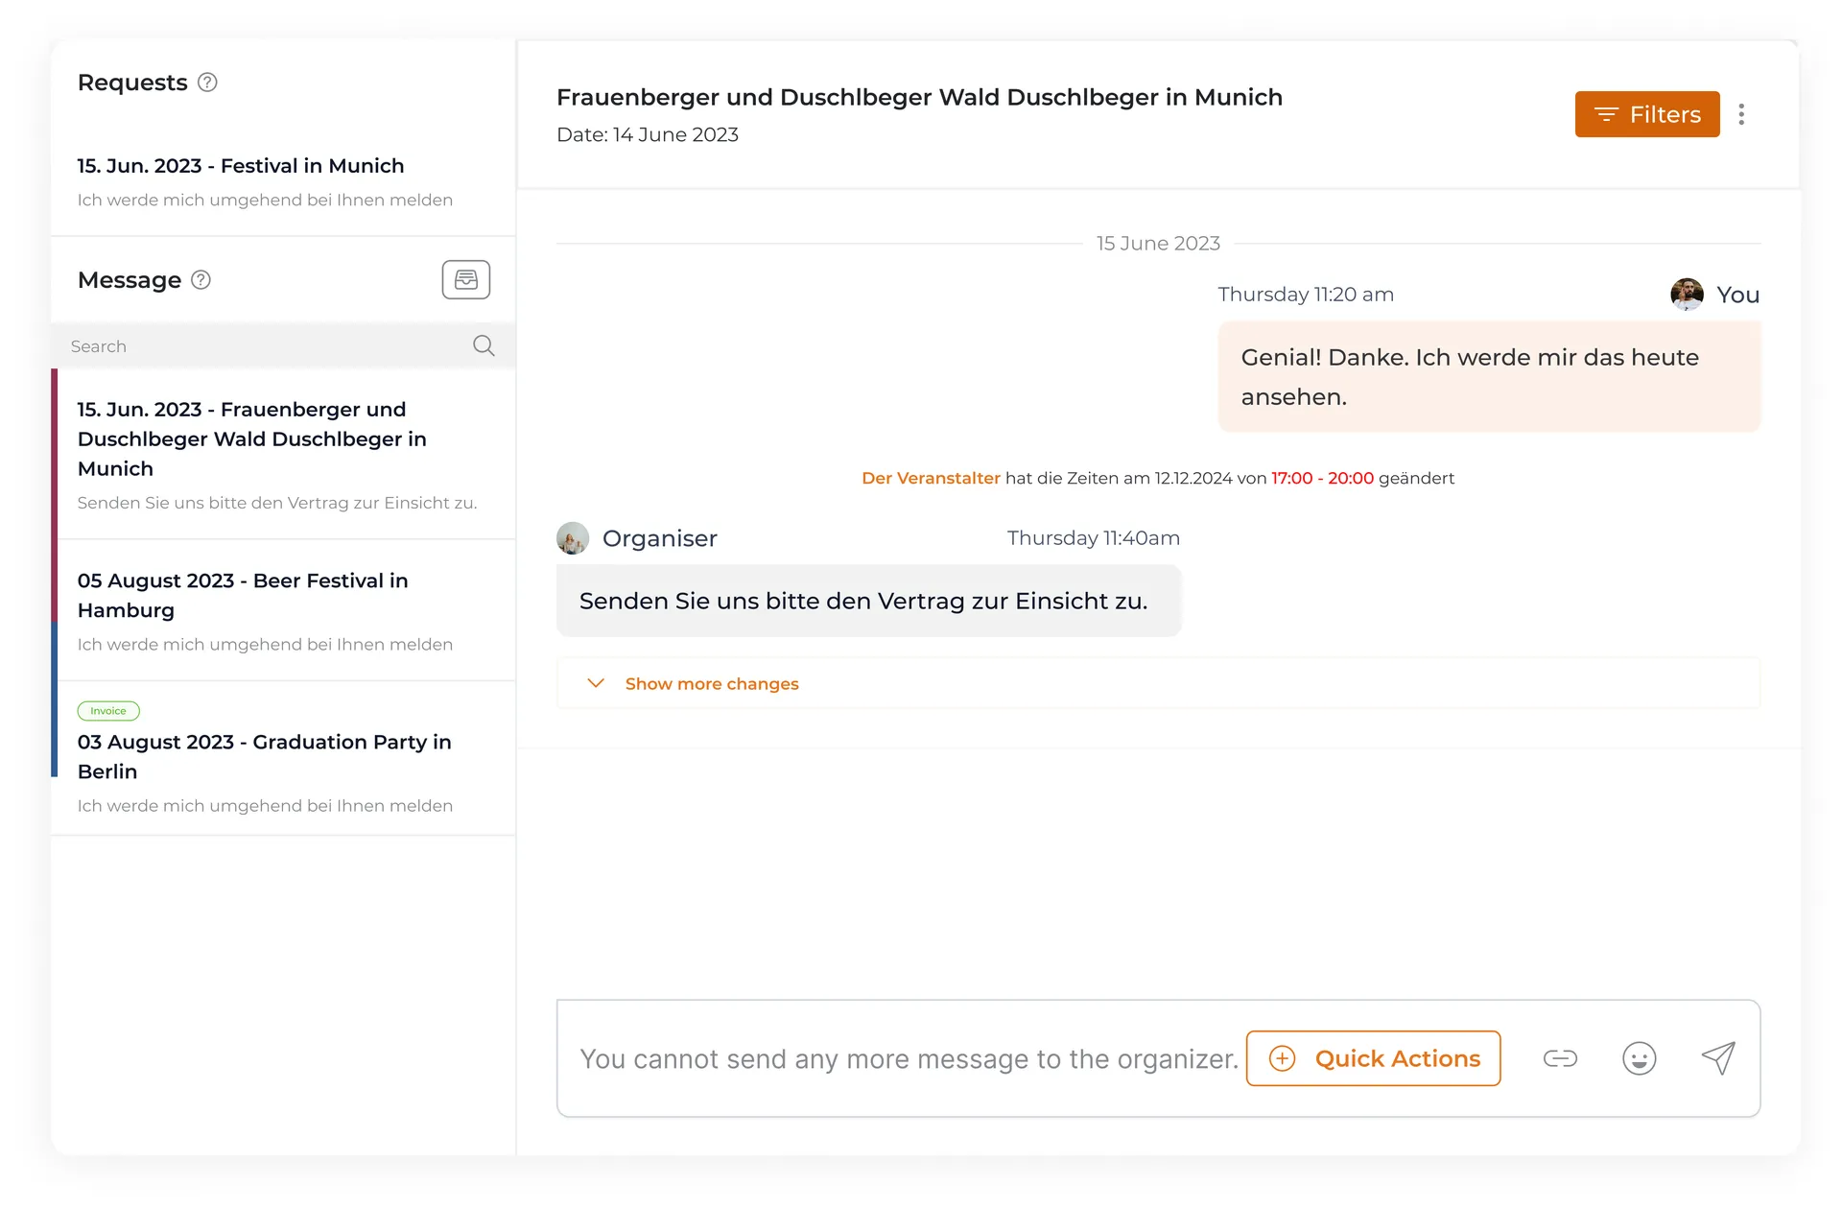
Task: Click the paper plane send icon
Action: click(1718, 1058)
